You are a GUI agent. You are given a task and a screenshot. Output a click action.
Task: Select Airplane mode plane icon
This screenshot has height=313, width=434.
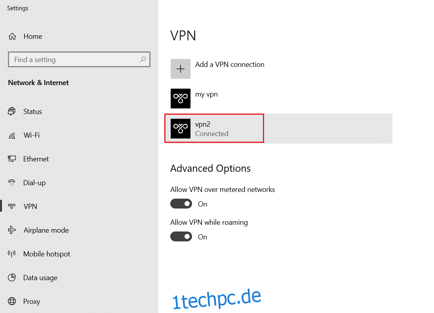pos(11,230)
